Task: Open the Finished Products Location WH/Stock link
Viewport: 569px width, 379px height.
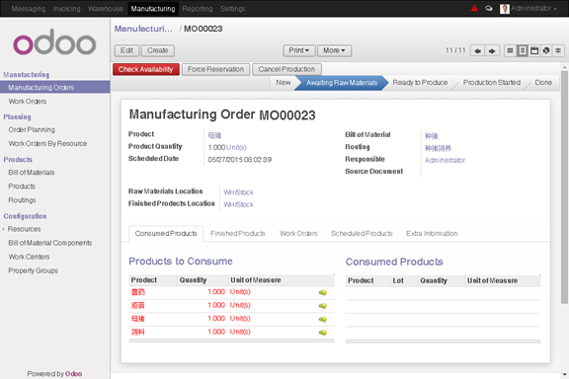Action: (x=238, y=204)
